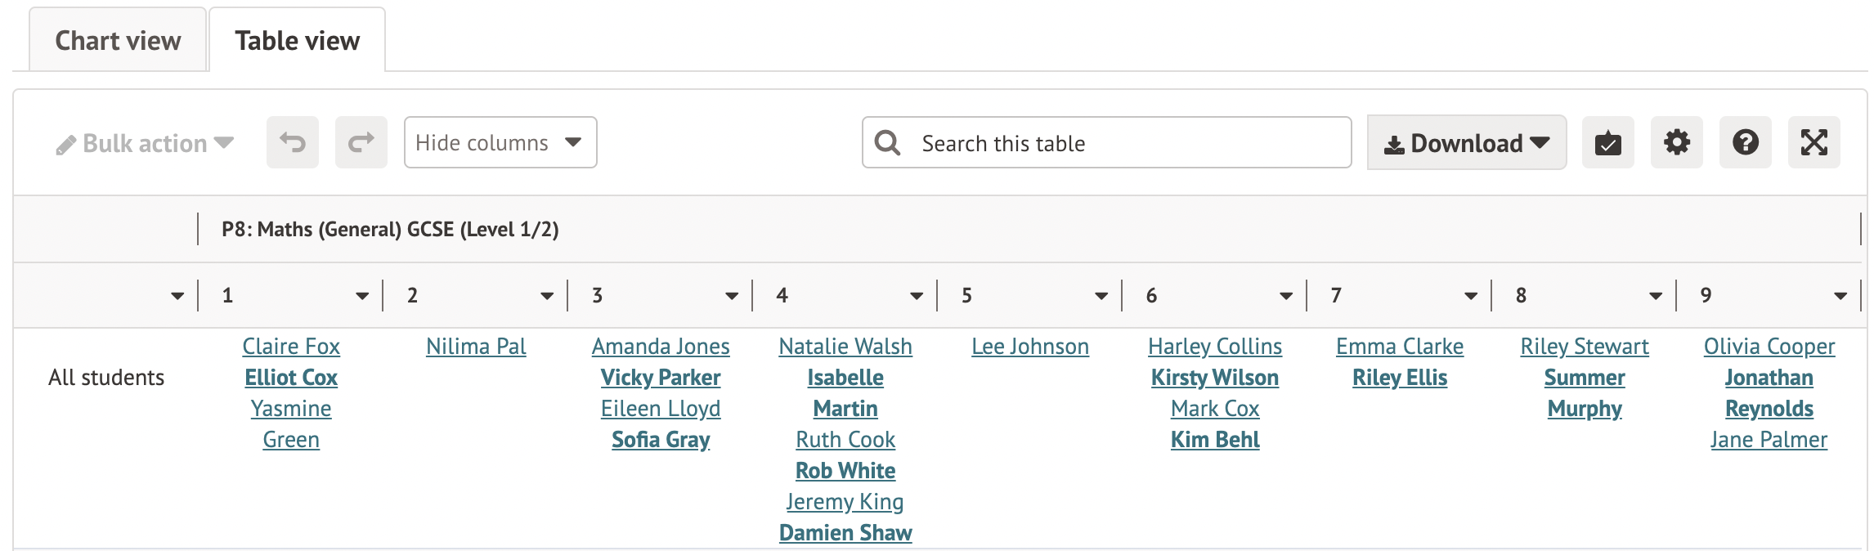The width and height of the screenshot is (1874, 551).
Task: Expand table to fullscreen
Action: coord(1813,143)
